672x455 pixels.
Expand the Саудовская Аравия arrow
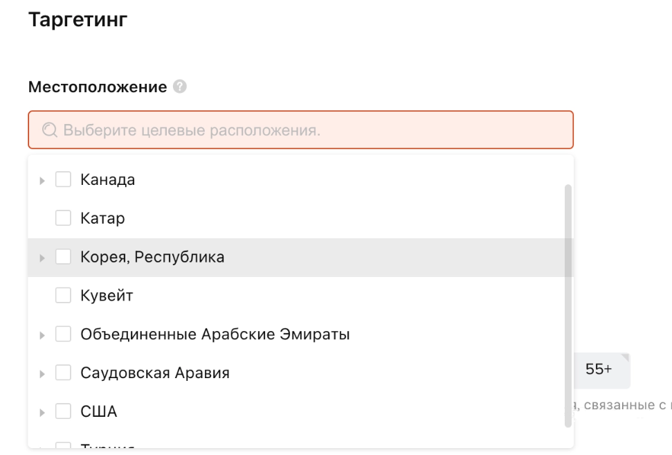42,373
